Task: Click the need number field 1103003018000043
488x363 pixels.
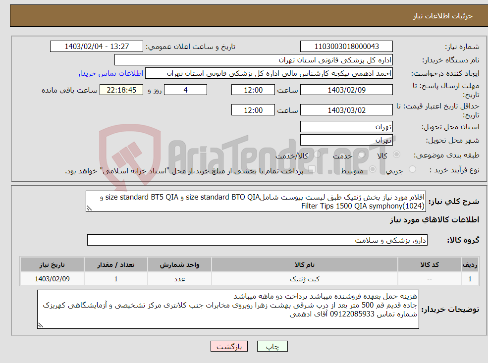Action: [x=346, y=47]
